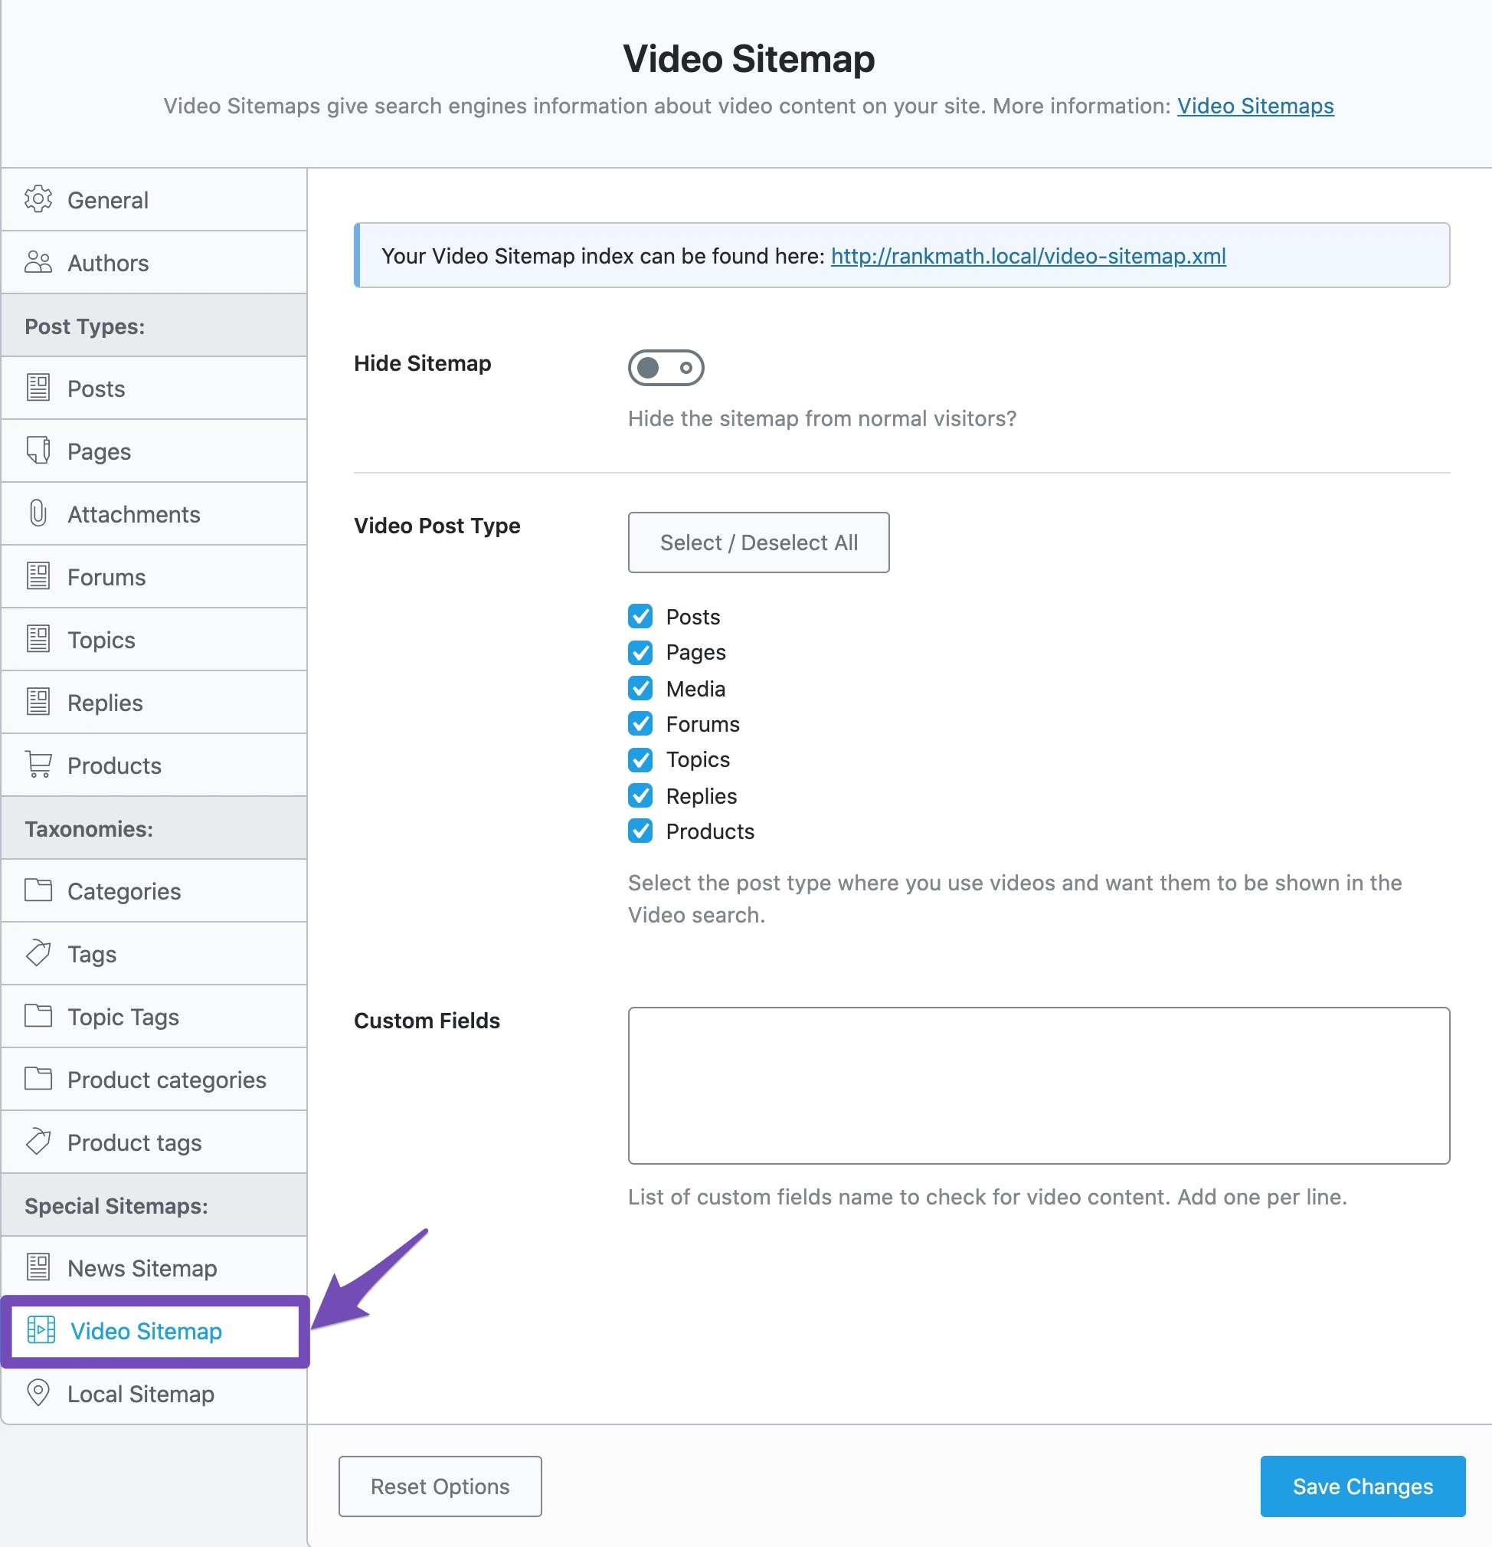Uncheck the Media post type checkbox
This screenshot has width=1492, height=1547.
tap(640, 688)
